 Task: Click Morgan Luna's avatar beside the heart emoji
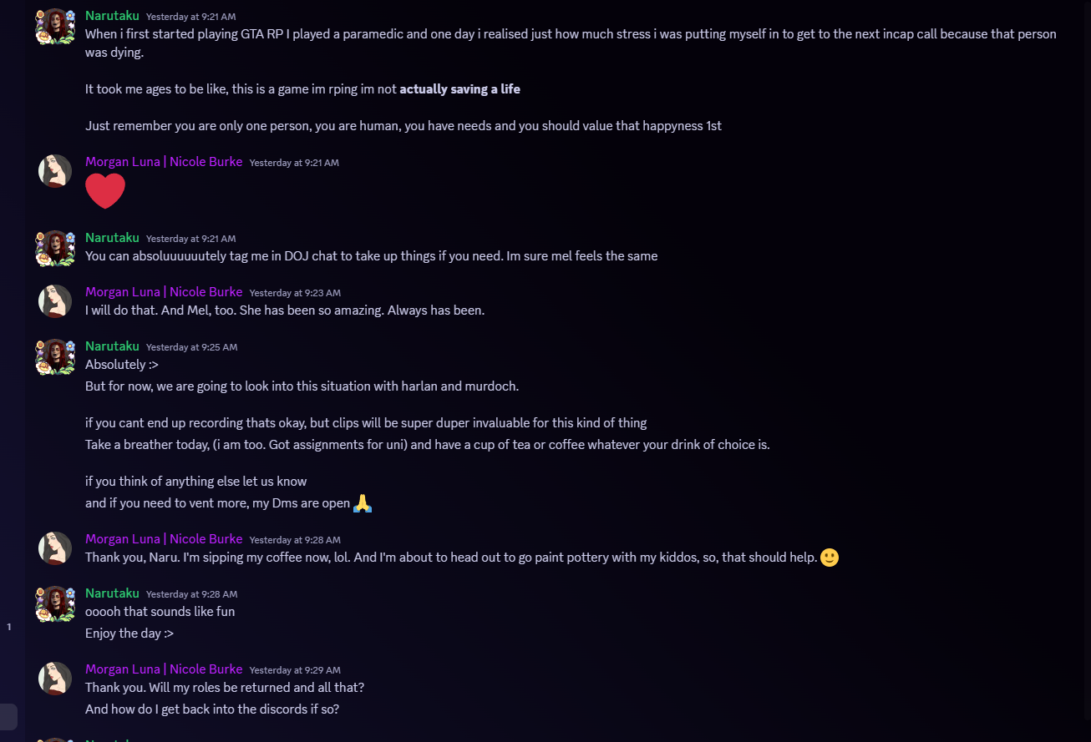pyautogui.click(x=55, y=171)
